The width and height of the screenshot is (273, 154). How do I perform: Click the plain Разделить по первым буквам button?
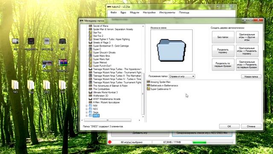pos(223,65)
